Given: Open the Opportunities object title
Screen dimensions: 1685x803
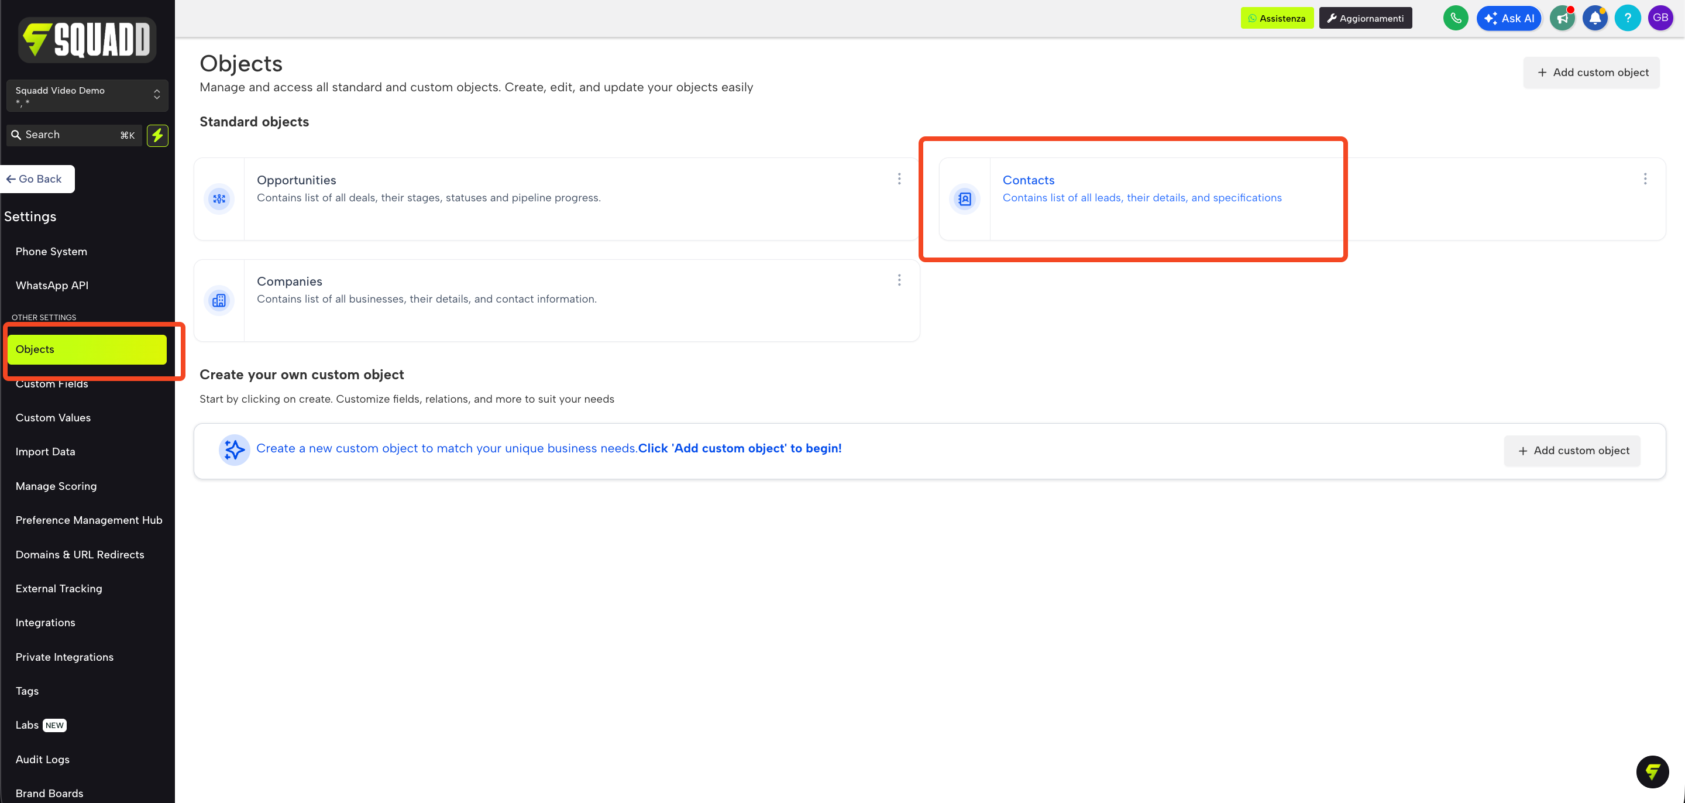Looking at the screenshot, I should [296, 180].
